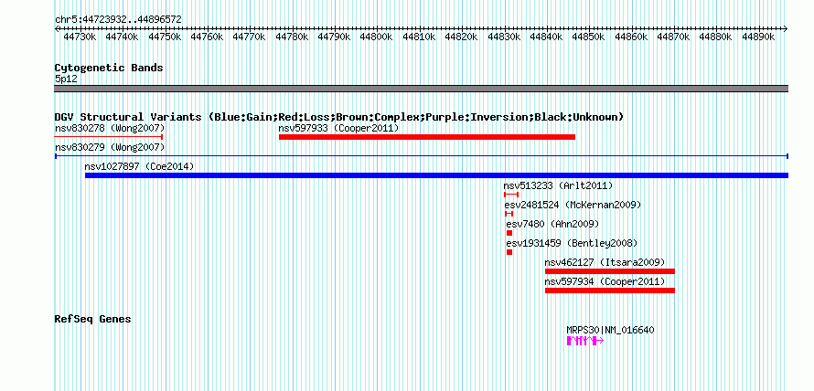
Task: Click the nsv597934 (Cooper2011) red bar
Action: pyautogui.click(x=610, y=291)
